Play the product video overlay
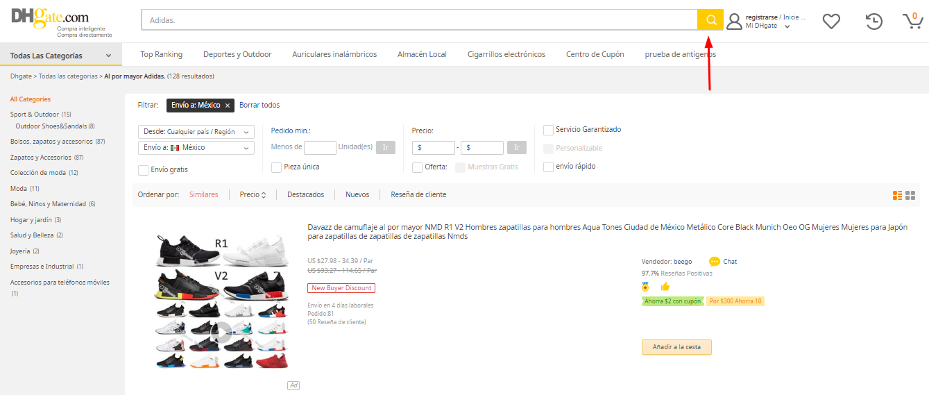The image size is (929, 395). [x=222, y=333]
